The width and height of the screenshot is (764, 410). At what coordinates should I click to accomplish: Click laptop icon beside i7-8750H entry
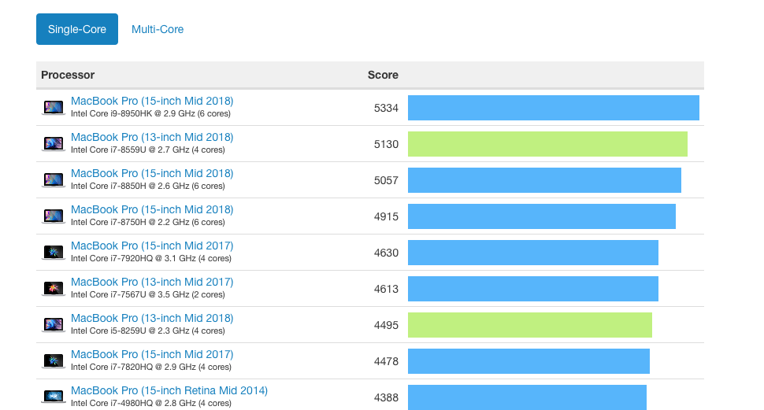click(54, 216)
